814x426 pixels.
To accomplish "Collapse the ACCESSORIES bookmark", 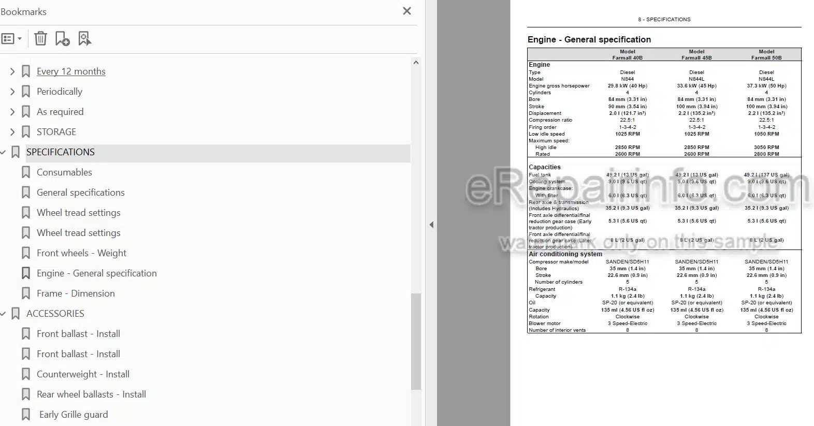I will pos(3,314).
